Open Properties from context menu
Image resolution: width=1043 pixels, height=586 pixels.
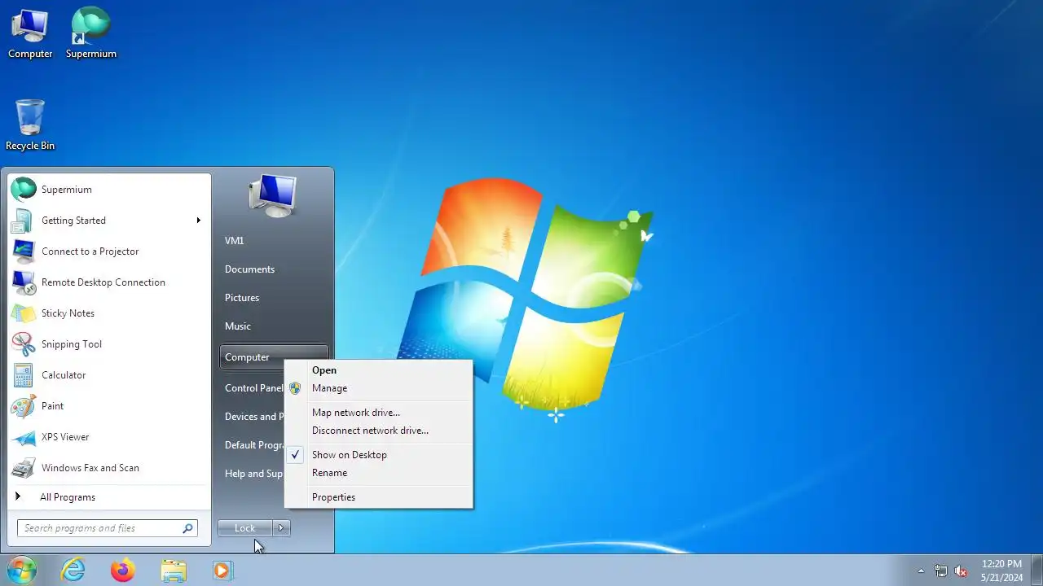pos(378,497)
